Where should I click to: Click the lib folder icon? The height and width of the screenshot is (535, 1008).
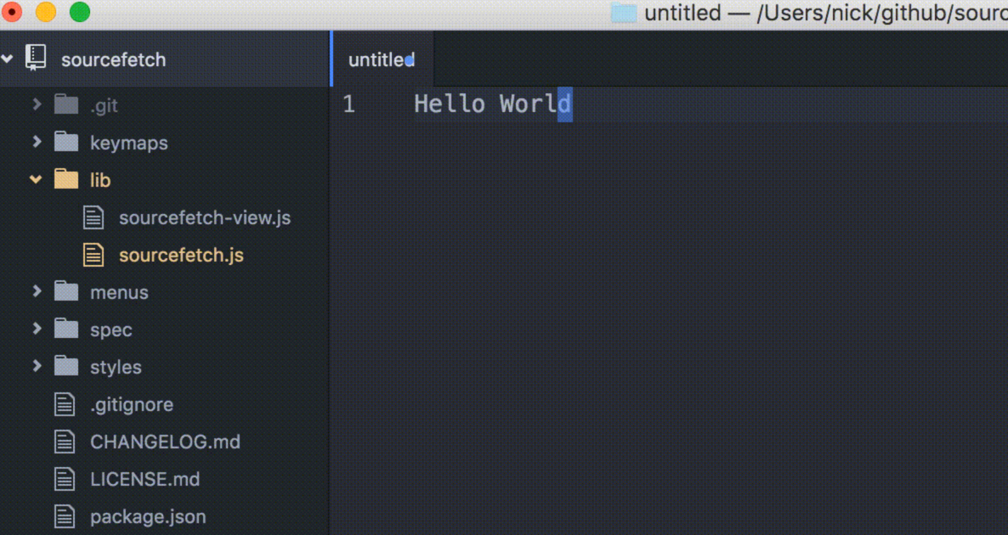66,179
